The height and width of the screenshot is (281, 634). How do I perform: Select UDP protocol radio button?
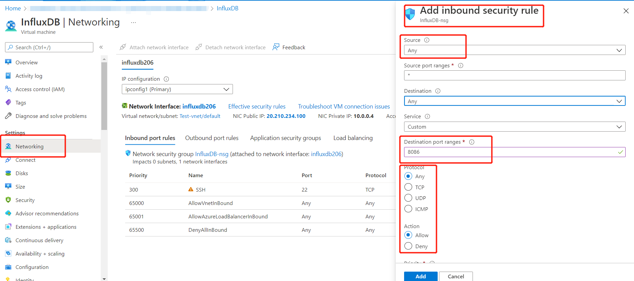[408, 198]
